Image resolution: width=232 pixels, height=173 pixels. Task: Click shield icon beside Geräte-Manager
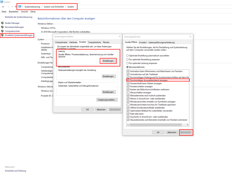[x=2, y=23]
